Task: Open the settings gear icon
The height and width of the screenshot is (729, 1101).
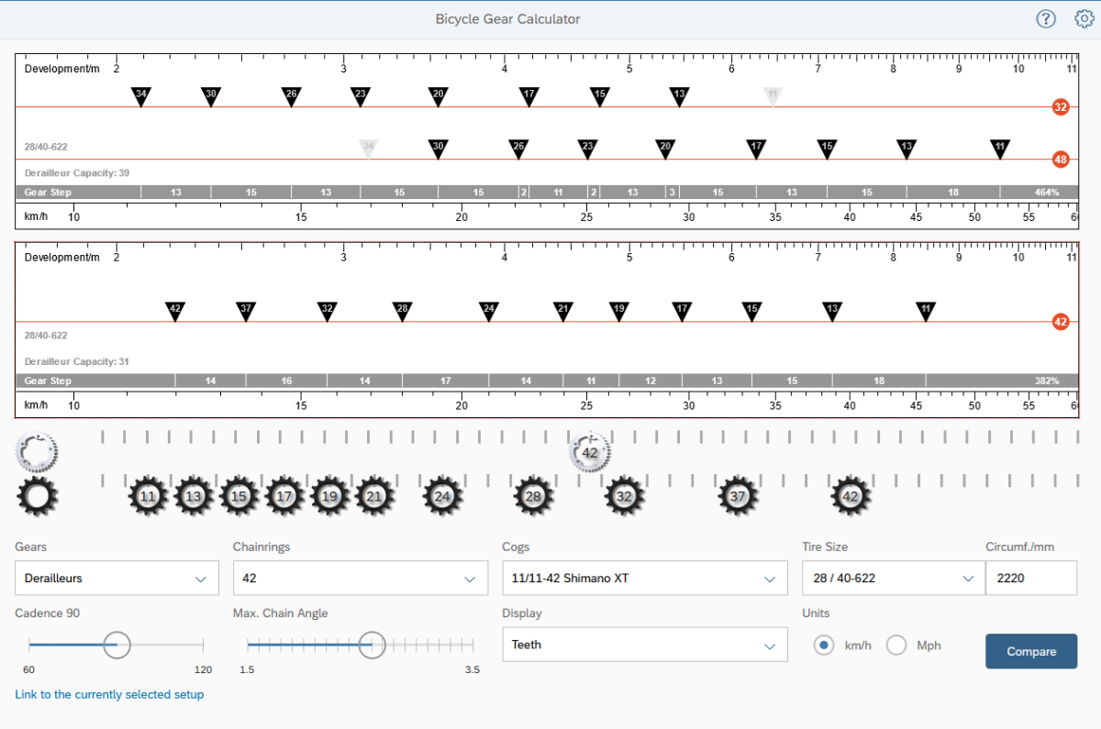Action: pos(1084,19)
